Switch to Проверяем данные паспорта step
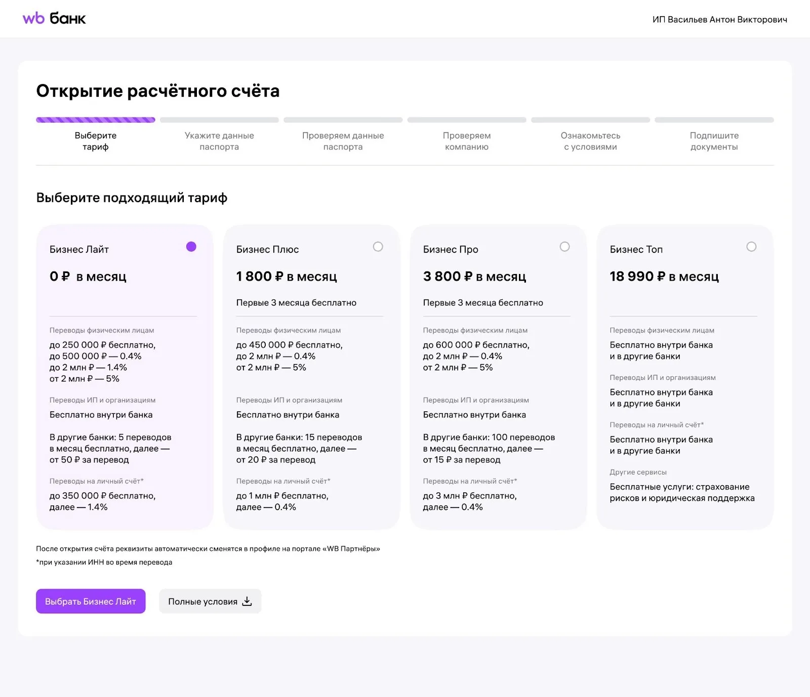 pyautogui.click(x=343, y=141)
